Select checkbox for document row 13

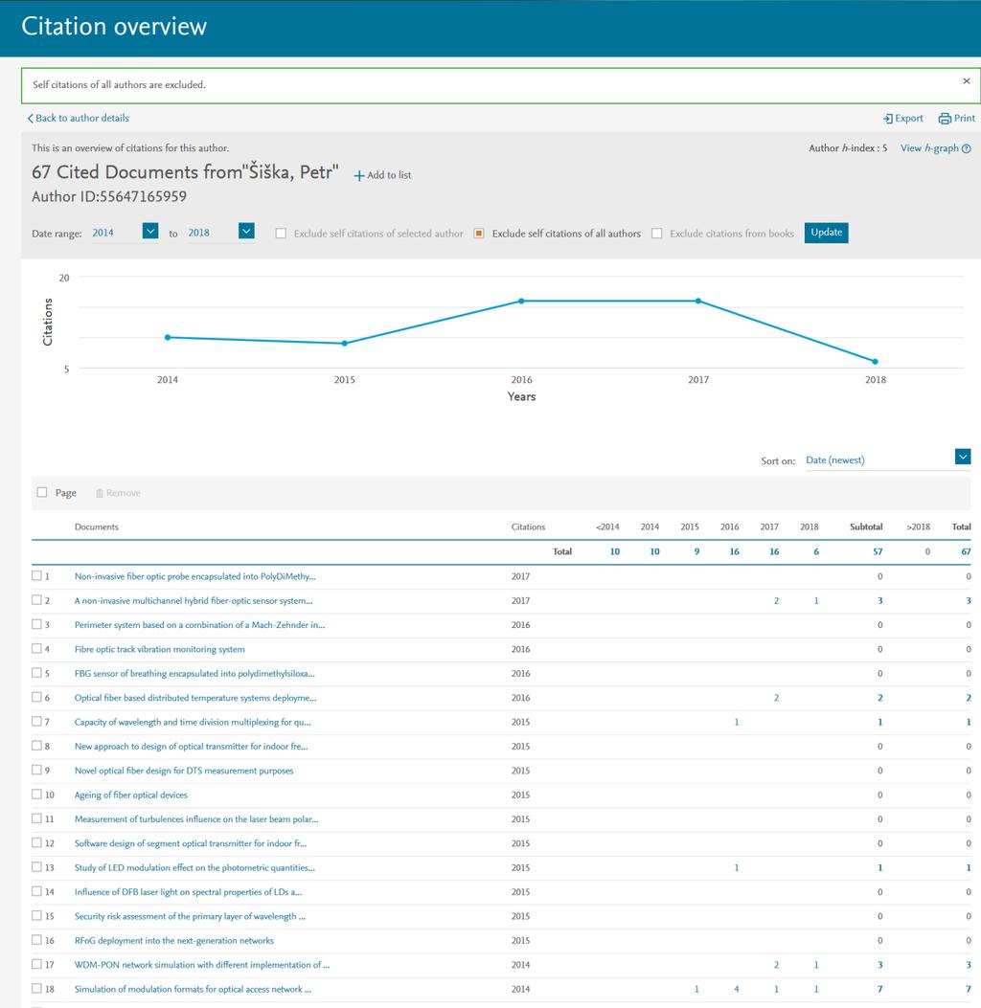[x=36, y=867]
